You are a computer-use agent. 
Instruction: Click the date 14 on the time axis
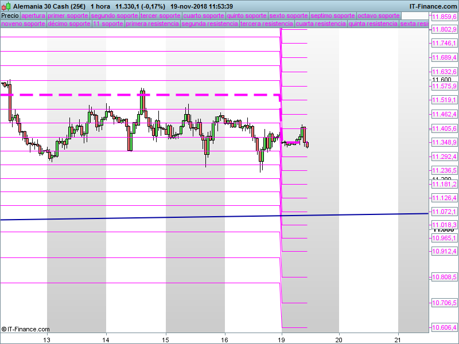(x=106, y=340)
